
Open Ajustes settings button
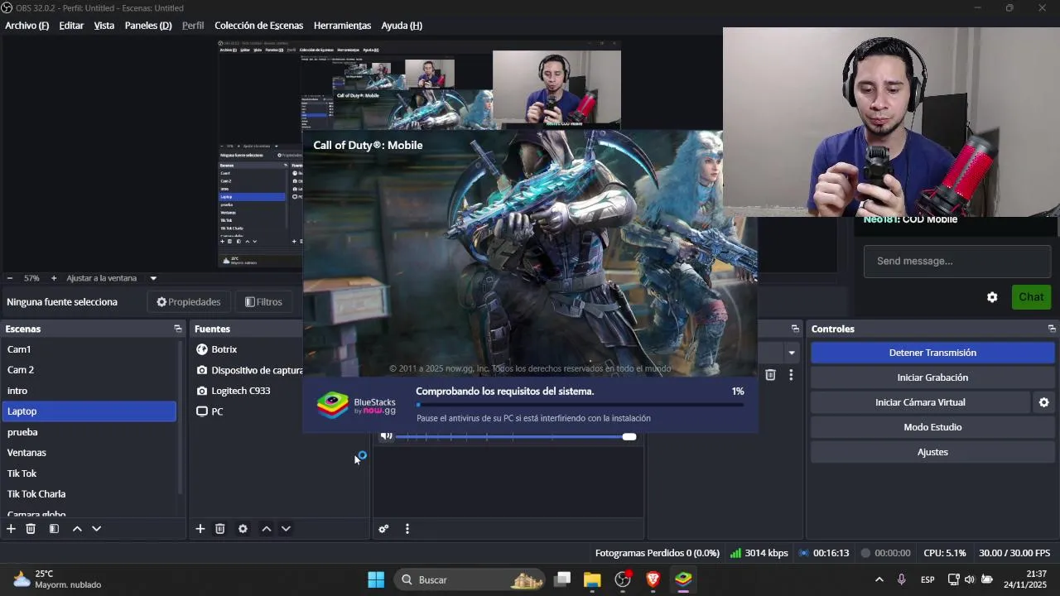(932, 452)
